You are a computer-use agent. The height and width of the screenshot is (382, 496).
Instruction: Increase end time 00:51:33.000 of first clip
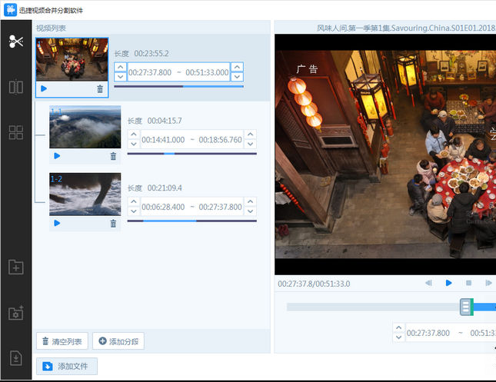(x=237, y=67)
